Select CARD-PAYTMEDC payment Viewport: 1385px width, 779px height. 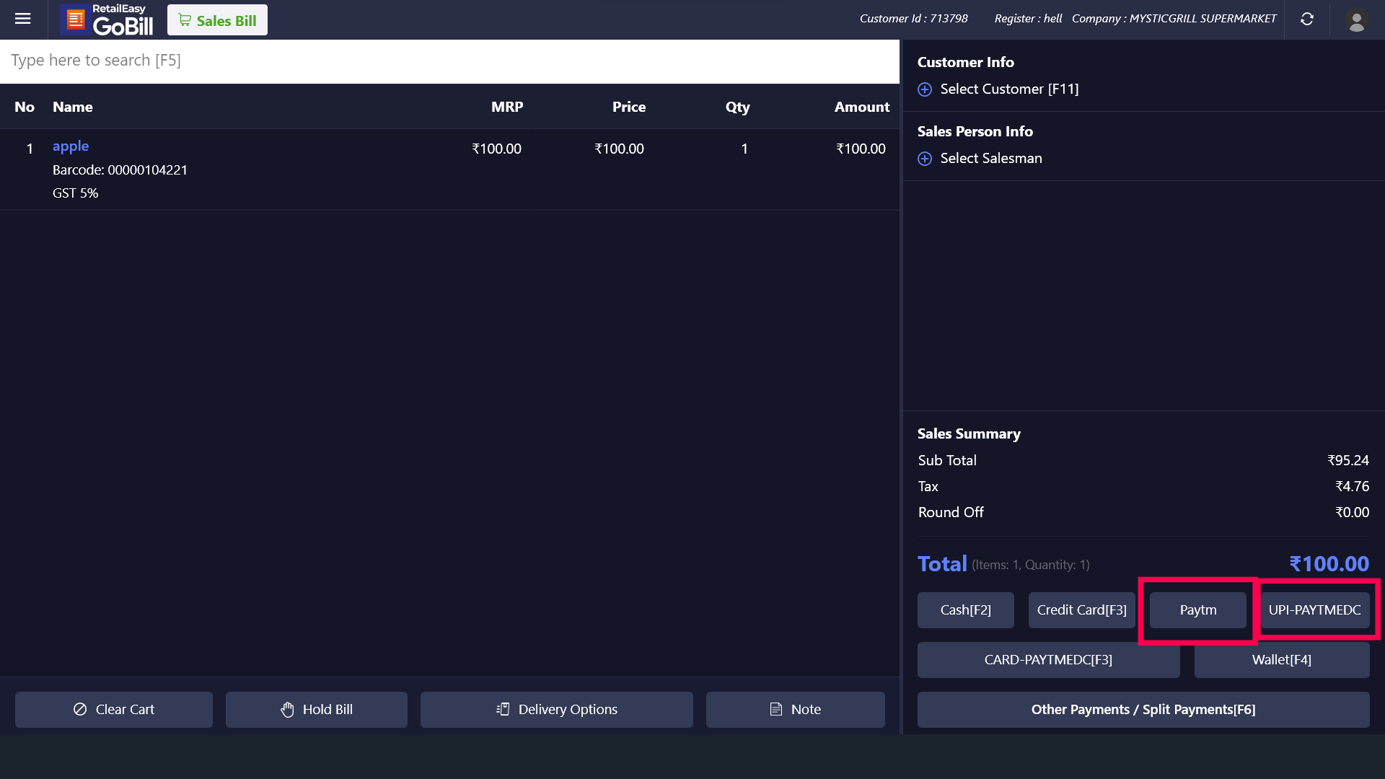(1048, 660)
